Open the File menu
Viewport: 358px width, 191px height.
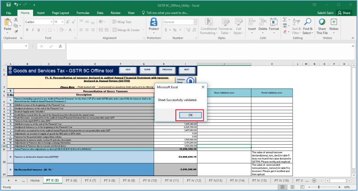9,13
